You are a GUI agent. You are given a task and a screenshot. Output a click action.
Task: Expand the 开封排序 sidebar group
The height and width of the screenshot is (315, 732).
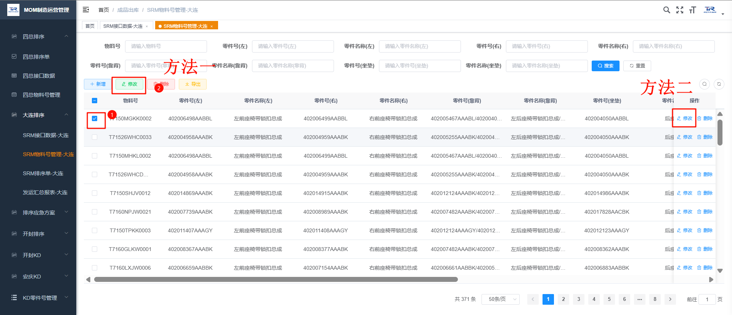pos(38,234)
